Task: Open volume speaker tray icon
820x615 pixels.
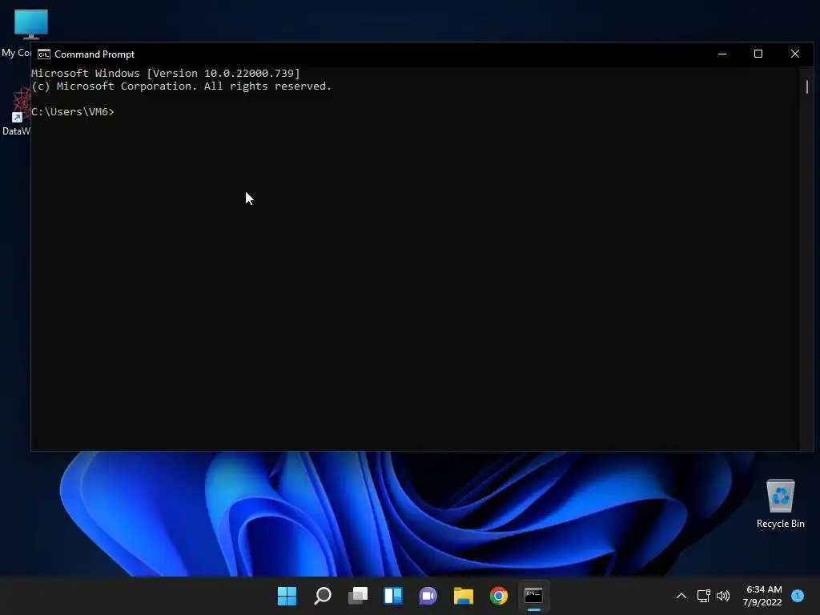Action: point(723,596)
